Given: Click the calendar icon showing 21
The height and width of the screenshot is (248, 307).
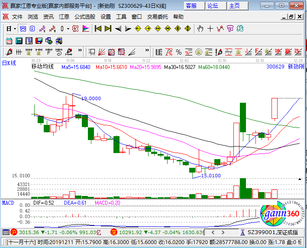Looking at the screenshot, I should (x=9, y=41).
